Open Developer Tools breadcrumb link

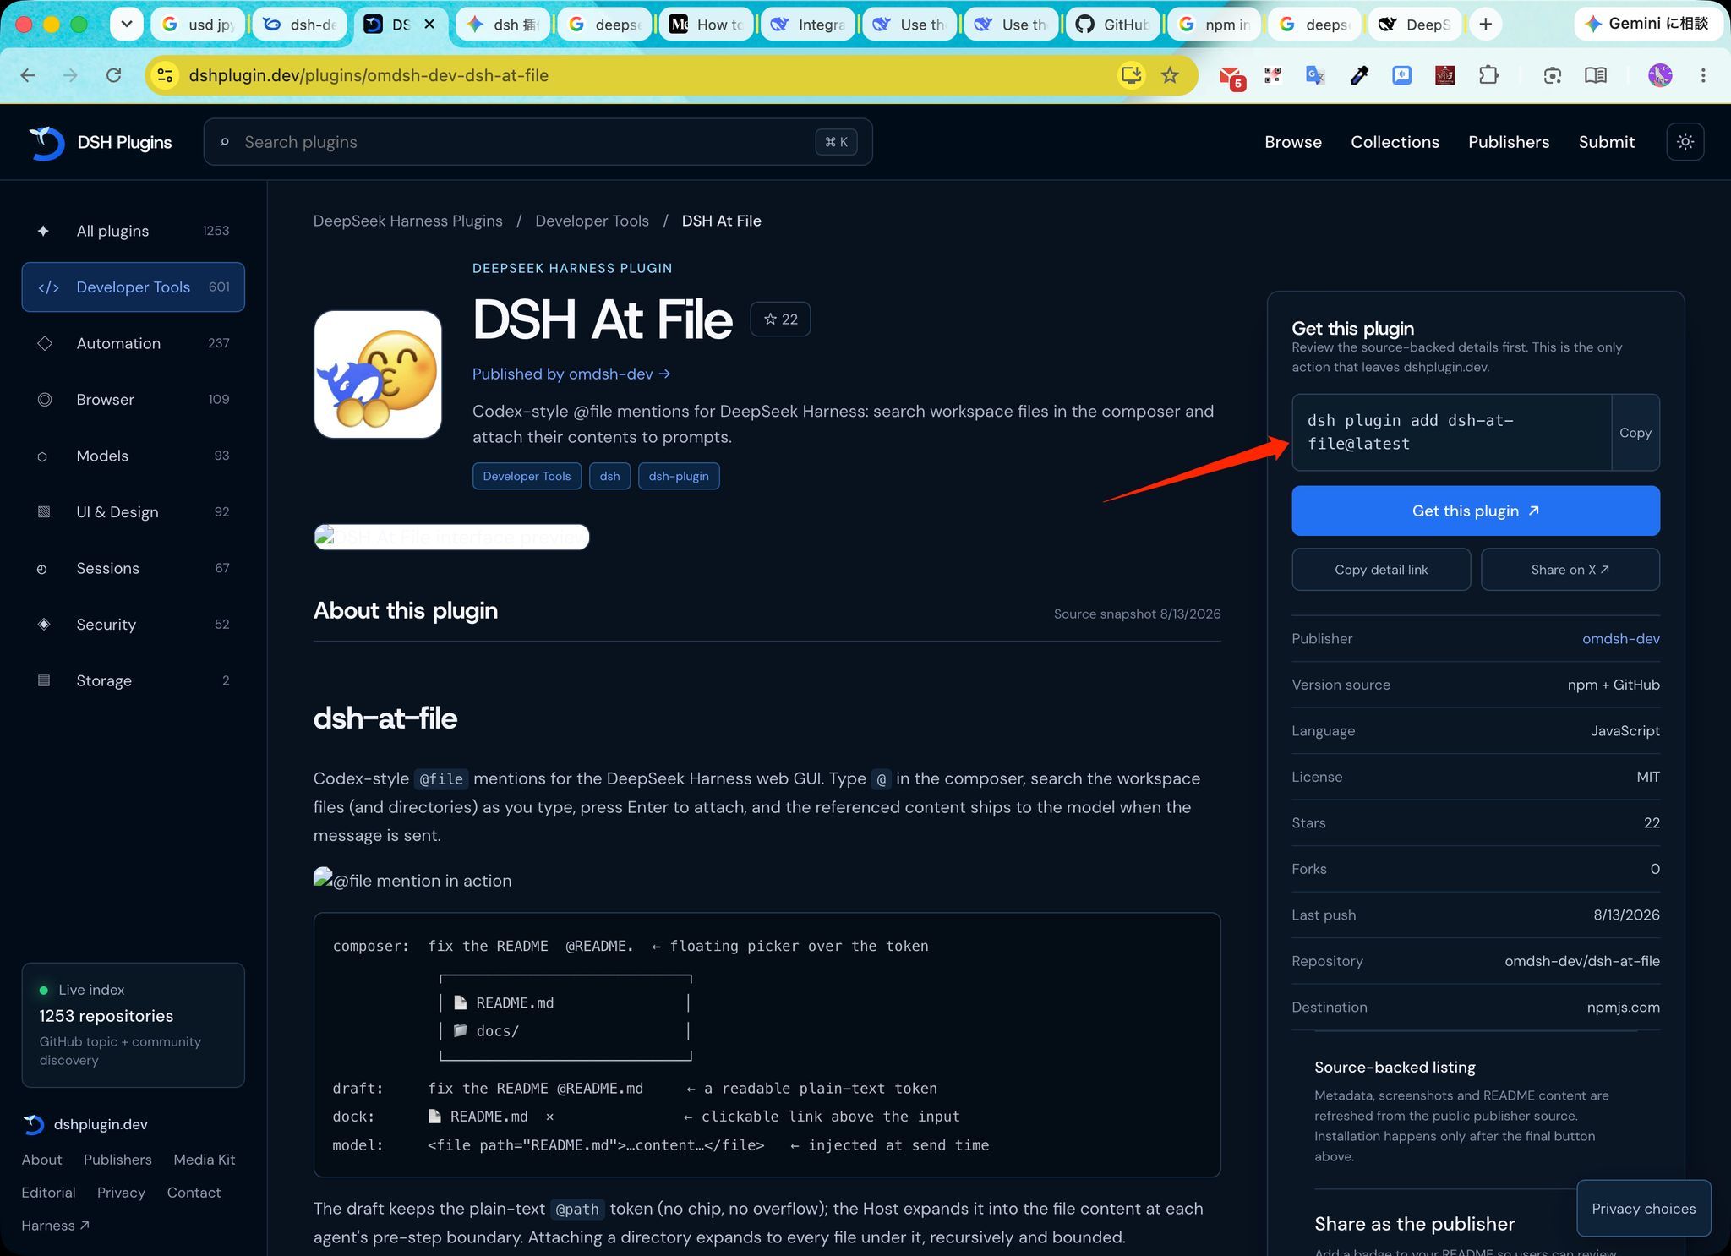pos(592,221)
